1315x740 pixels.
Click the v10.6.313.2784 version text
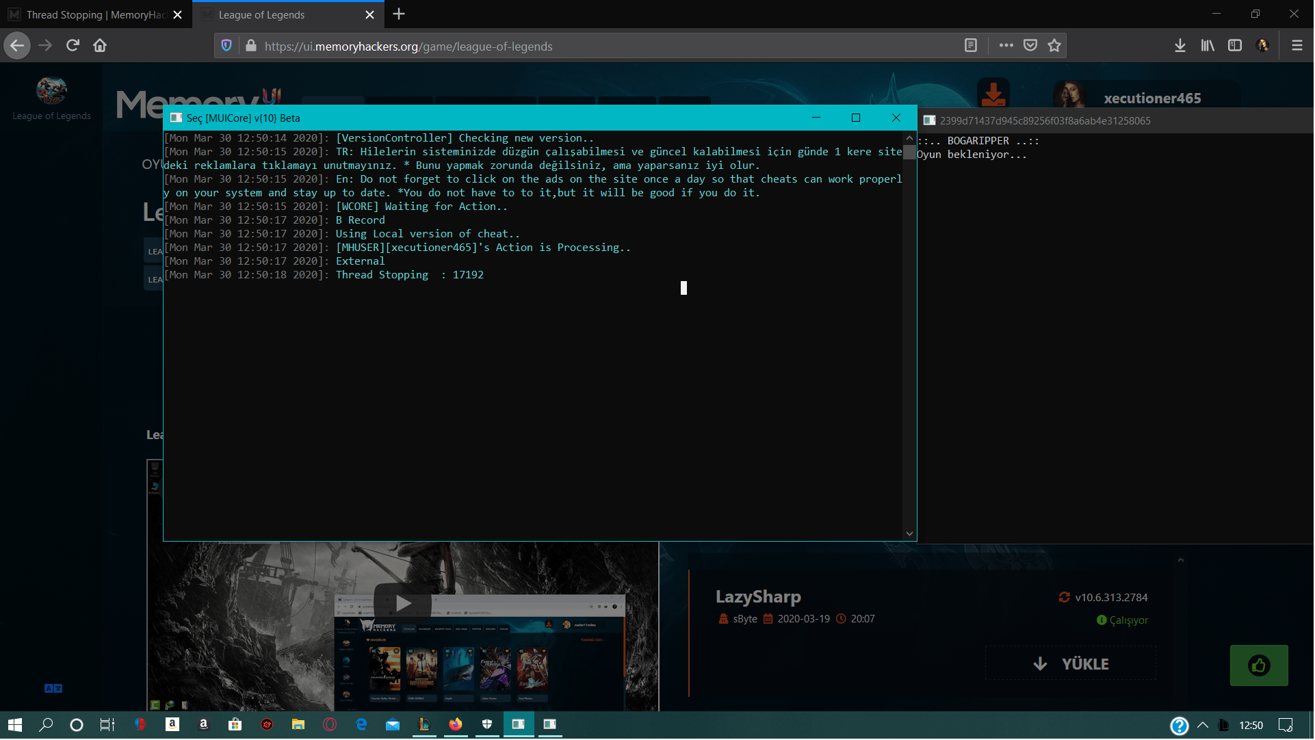1112,598
